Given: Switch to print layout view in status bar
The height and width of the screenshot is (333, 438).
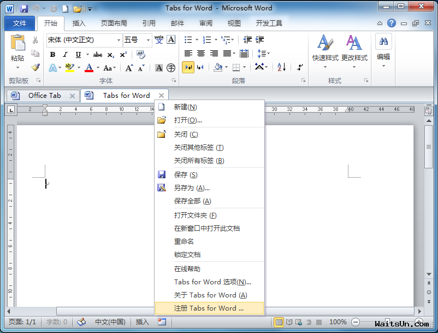Looking at the screenshot, I should pyautogui.click(x=279, y=322).
